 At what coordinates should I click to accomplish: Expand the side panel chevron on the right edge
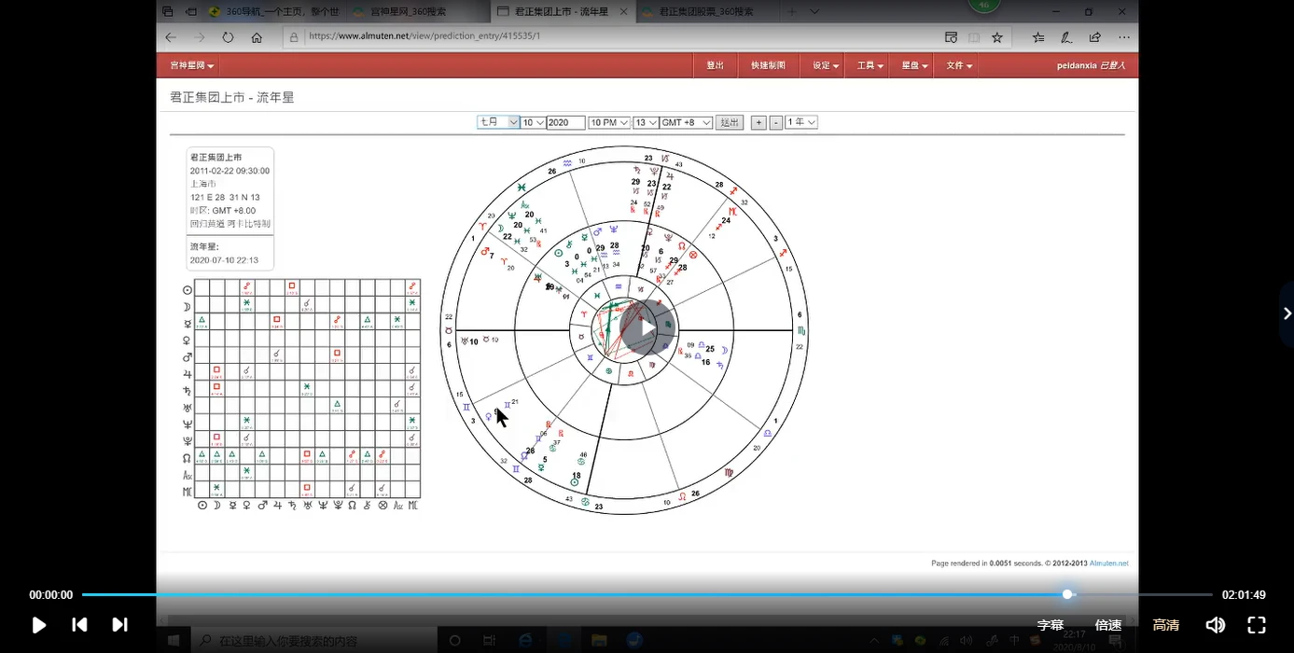pos(1287,313)
